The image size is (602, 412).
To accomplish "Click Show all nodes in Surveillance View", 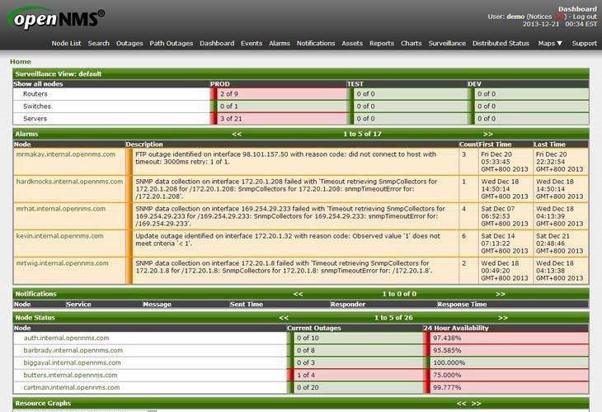I will pyautogui.click(x=38, y=83).
